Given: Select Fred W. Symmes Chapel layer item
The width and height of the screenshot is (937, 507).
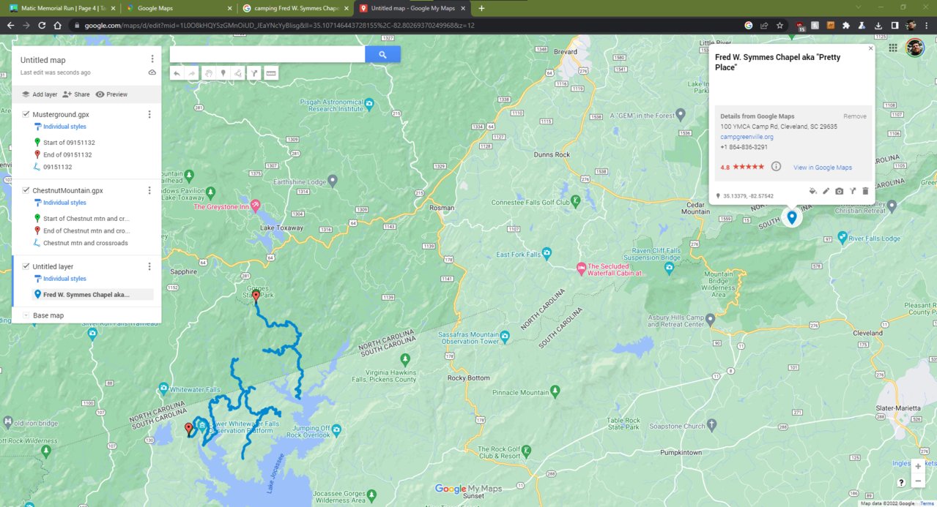Looking at the screenshot, I should [86, 295].
